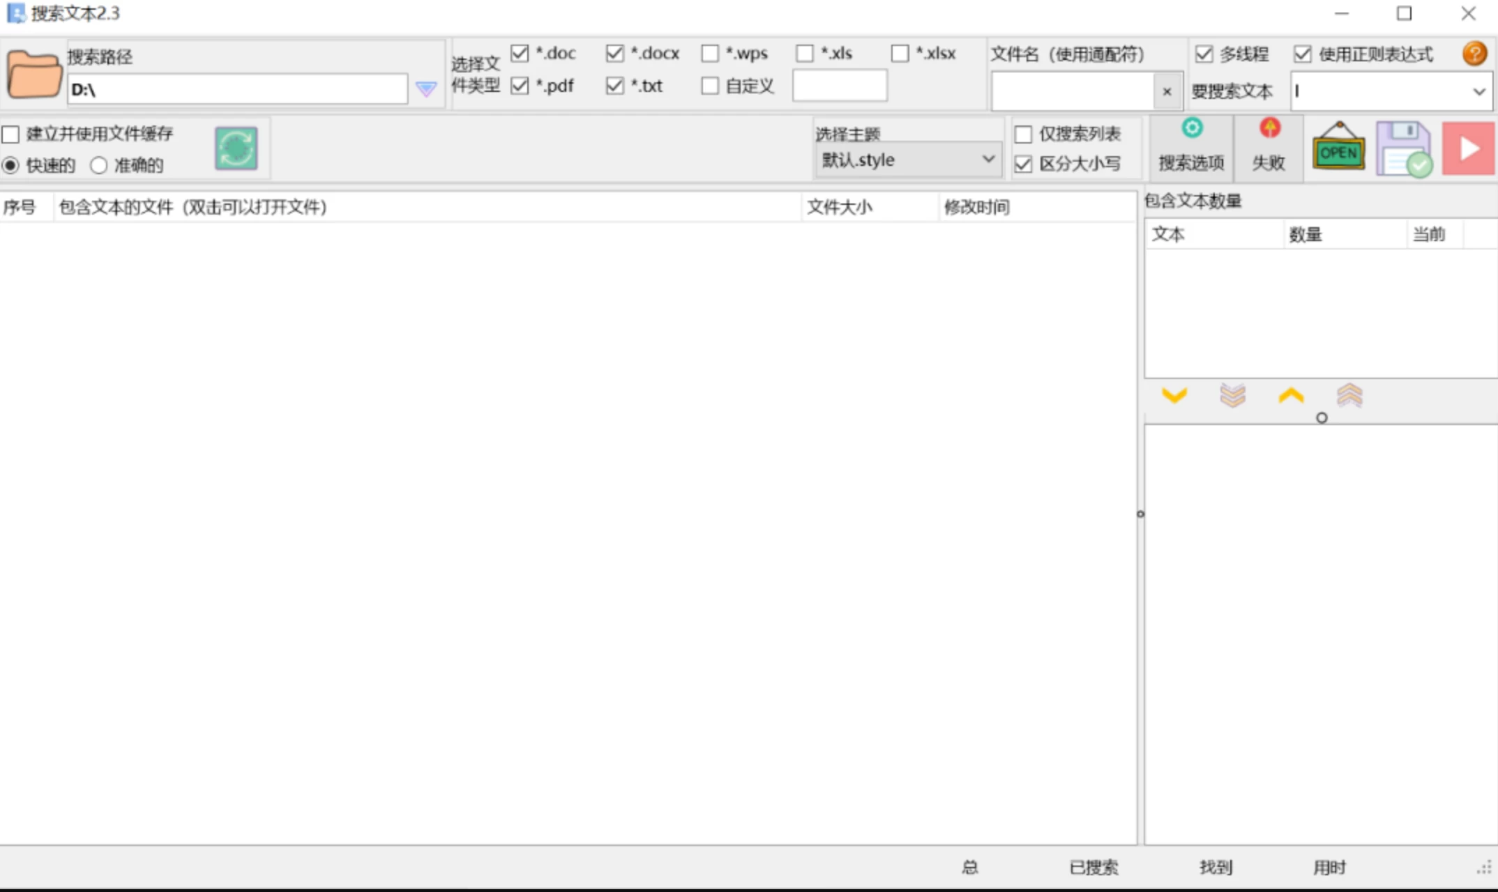The image size is (1498, 892).
Task: Open the 默认.style theme dropdown
Action: [908, 160]
